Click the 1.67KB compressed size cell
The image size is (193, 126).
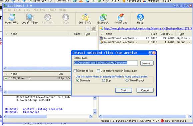[169, 42]
